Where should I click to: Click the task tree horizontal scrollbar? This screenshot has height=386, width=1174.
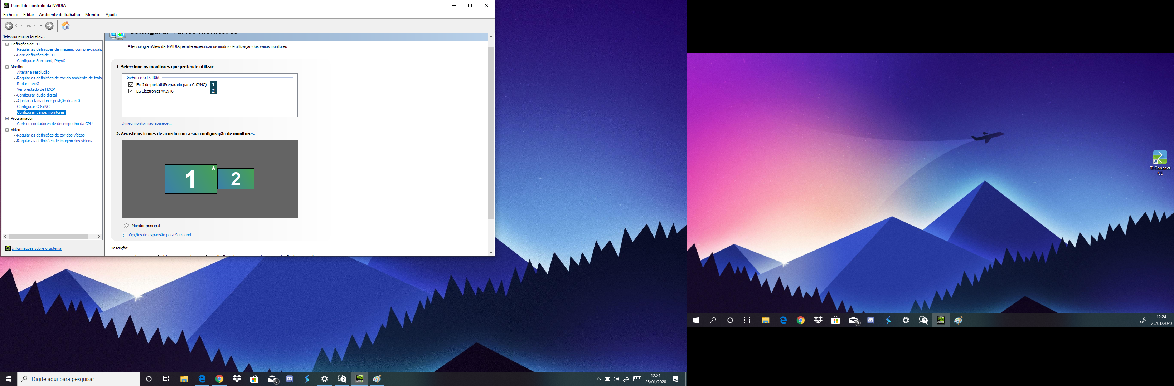[x=48, y=236]
